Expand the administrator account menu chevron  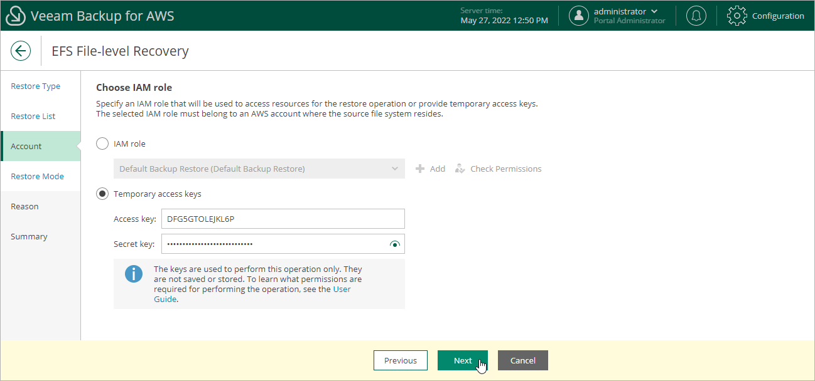655,11
